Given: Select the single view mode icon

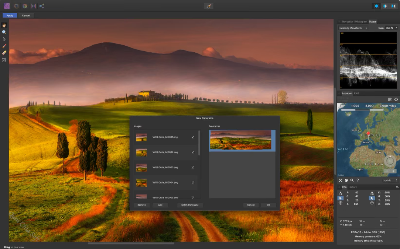Looking at the screenshot, I should pyautogui.click(x=376, y=6).
